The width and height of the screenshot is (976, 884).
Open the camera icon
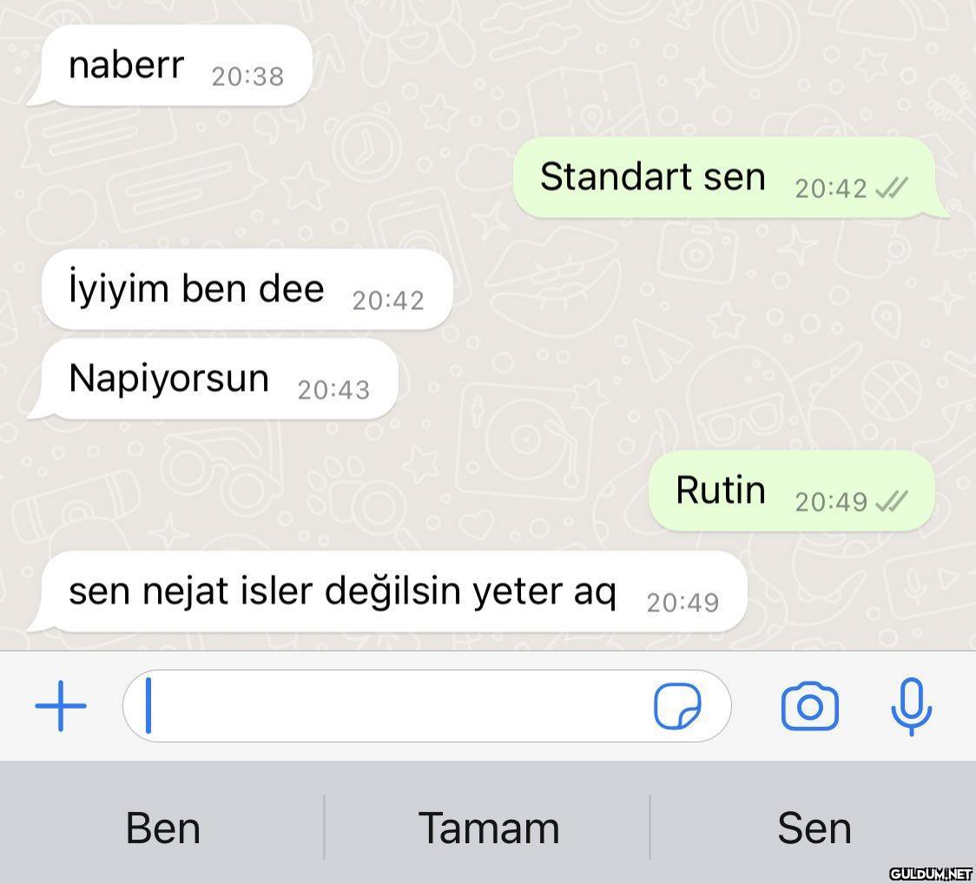pos(809,706)
